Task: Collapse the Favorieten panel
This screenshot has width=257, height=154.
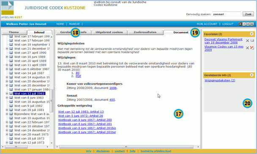Action: point(252,34)
